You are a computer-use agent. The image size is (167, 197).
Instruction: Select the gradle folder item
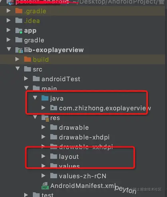pyautogui.click(x=34, y=40)
